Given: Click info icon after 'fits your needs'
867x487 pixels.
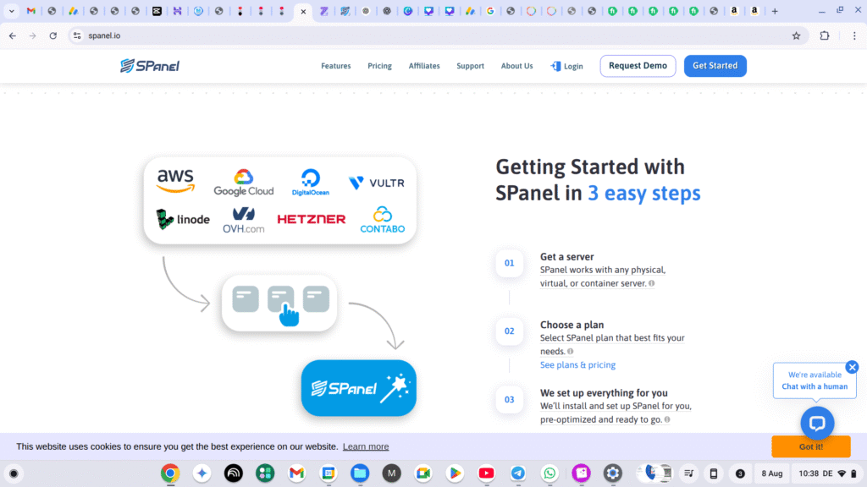Looking at the screenshot, I should click(x=570, y=351).
